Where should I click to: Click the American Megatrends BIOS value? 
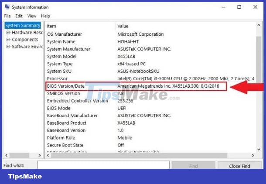click(x=168, y=86)
